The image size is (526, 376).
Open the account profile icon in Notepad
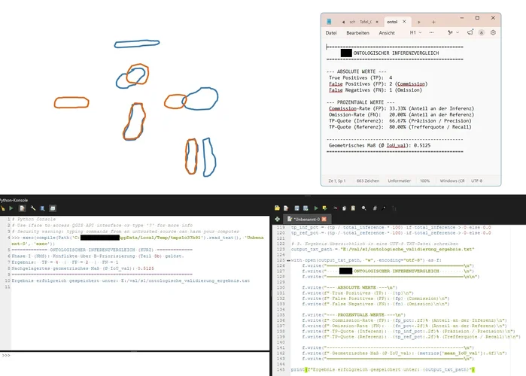click(x=482, y=32)
